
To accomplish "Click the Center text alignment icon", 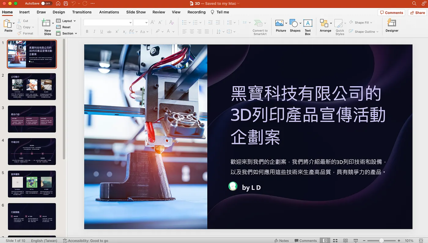I will coord(192,31).
